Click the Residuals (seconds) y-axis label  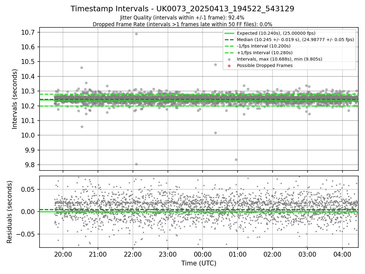[10, 212]
